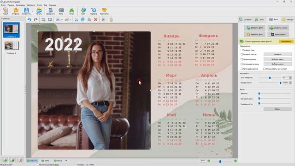Open the Календарь menu

point(20,5)
